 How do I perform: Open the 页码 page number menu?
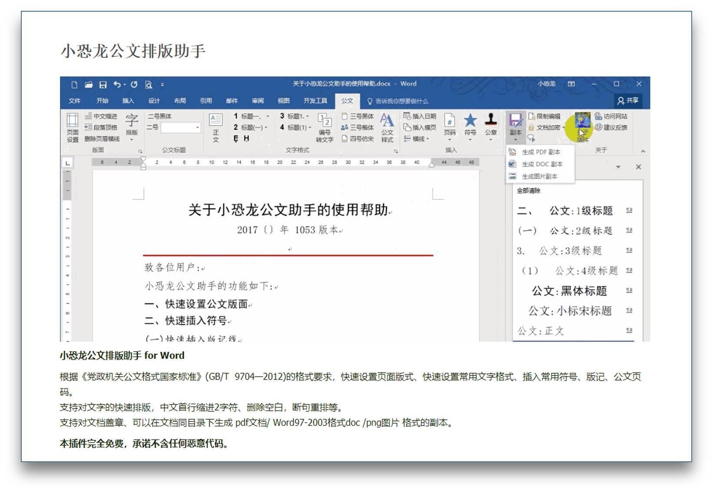coord(450,127)
